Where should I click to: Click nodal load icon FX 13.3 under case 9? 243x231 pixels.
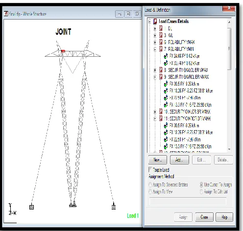(166, 105)
